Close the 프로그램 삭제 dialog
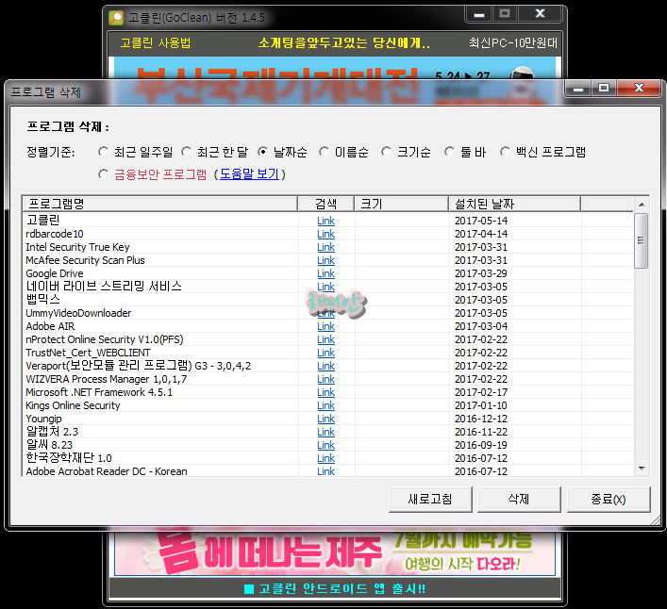This screenshot has height=609, width=667. point(639,89)
